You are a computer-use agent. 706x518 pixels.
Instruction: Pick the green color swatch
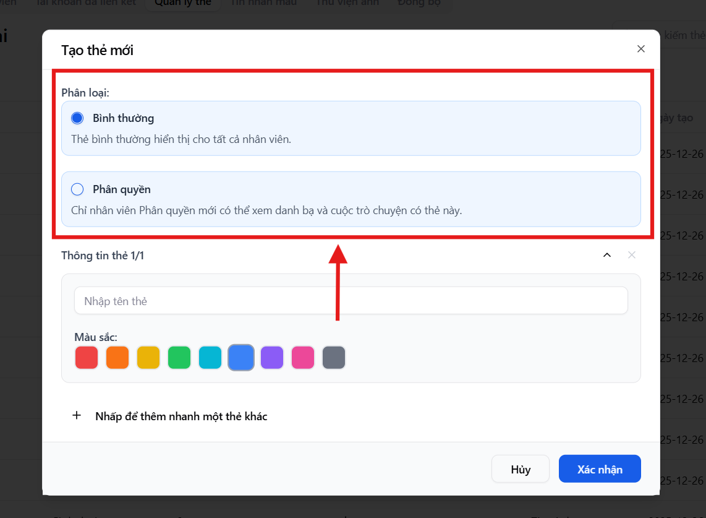[179, 358]
